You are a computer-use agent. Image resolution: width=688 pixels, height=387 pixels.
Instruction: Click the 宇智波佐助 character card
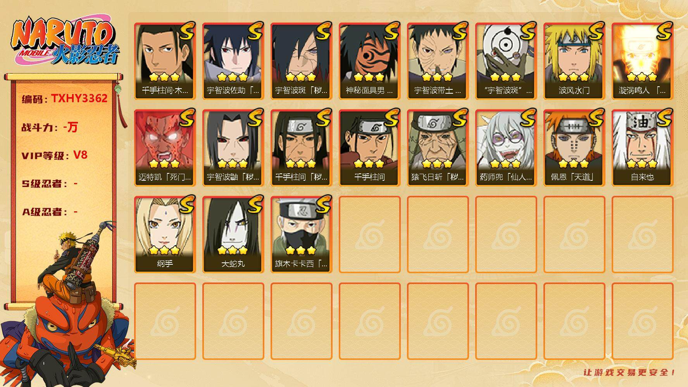coord(233,61)
